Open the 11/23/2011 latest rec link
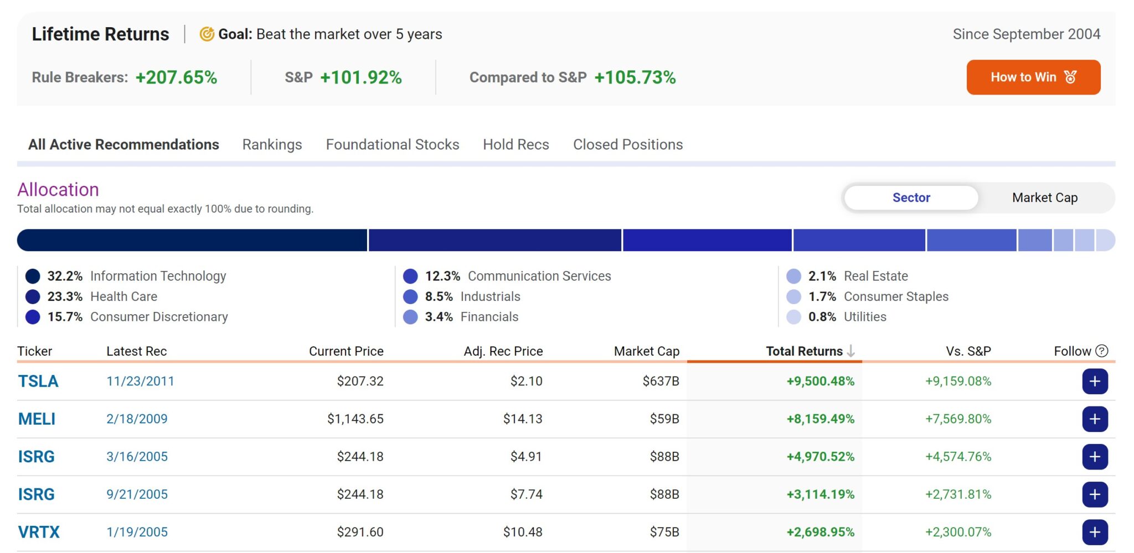 click(140, 382)
